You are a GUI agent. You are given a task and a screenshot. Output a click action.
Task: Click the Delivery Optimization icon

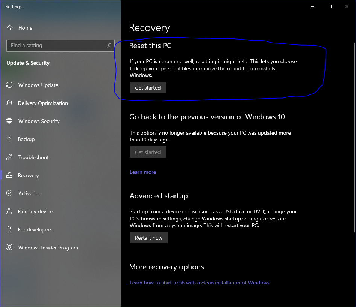(9, 103)
